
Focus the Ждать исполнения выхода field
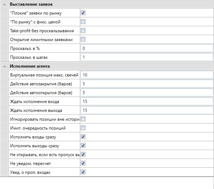(x=146, y=110)
